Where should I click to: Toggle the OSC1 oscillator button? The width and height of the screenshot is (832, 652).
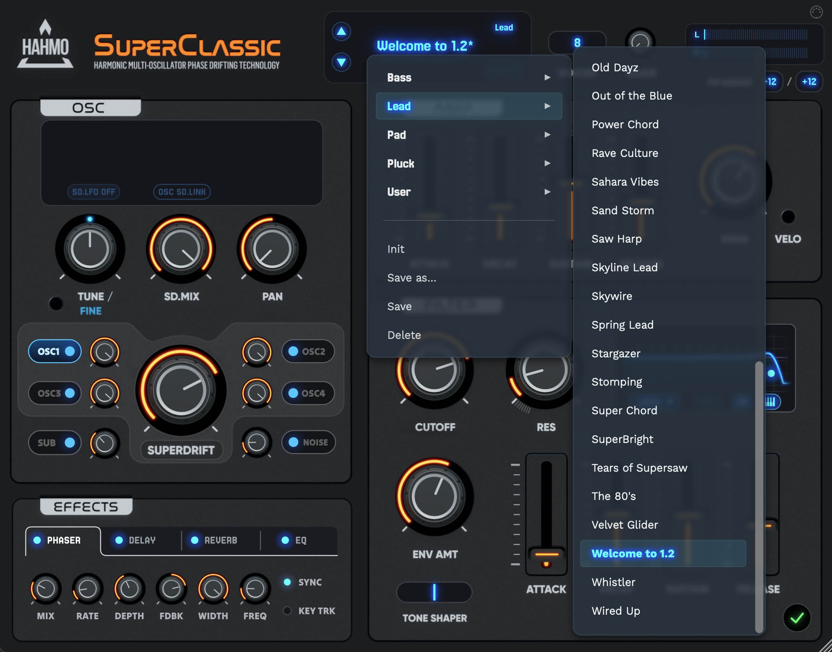pyautogui.click(x=55, y=351)
